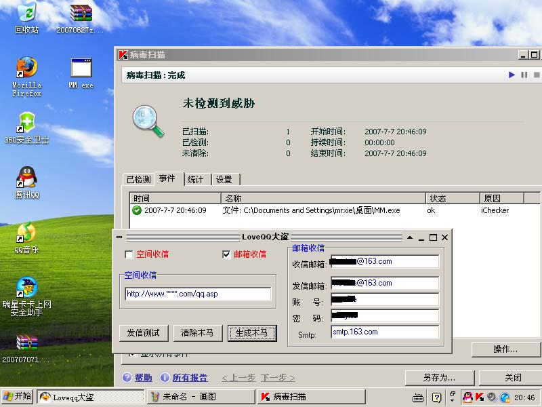Image resolution: width=542 pixels, height=407 pixels.
Task: Sort events by 名称 column header
Action: click(323, 198)
